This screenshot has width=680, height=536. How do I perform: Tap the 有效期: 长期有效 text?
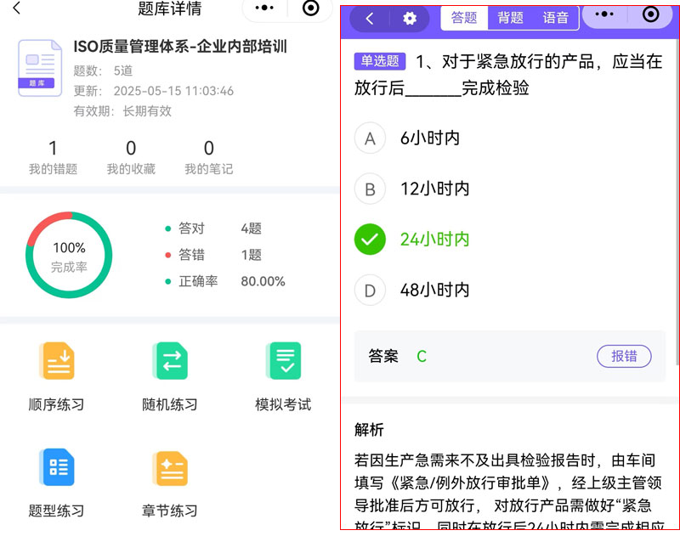122,111
